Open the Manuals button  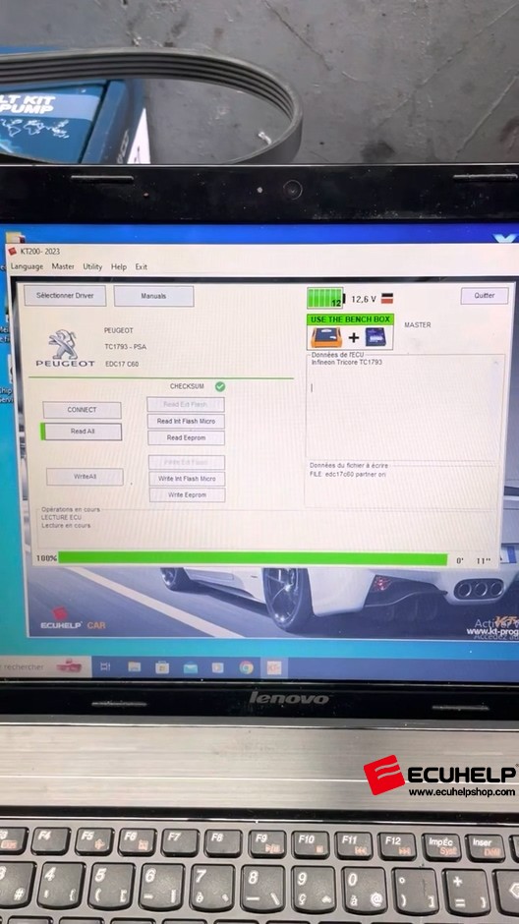153,296
